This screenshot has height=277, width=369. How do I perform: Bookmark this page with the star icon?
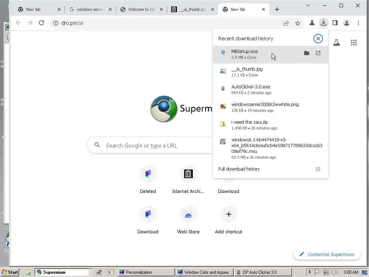[x=298, y=23]
